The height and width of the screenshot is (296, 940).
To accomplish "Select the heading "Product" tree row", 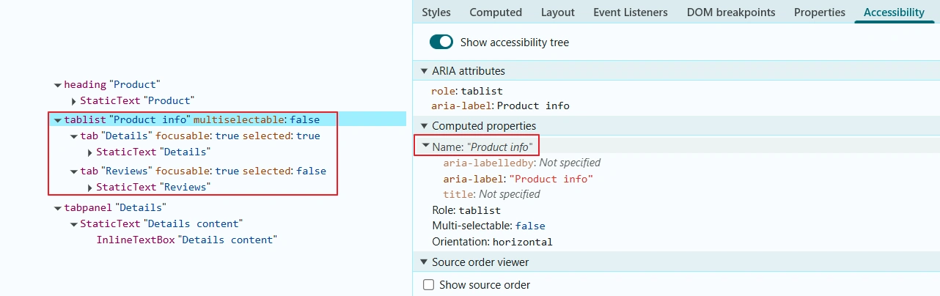I will [x=111, y=85].
